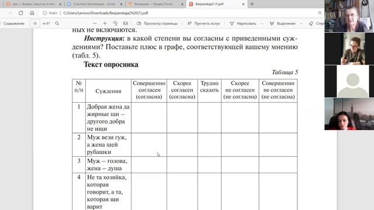This screenshot has height=210, width=374.
Task: Click the Zoom participant video with bookshelf
Action: coord(349,16)
